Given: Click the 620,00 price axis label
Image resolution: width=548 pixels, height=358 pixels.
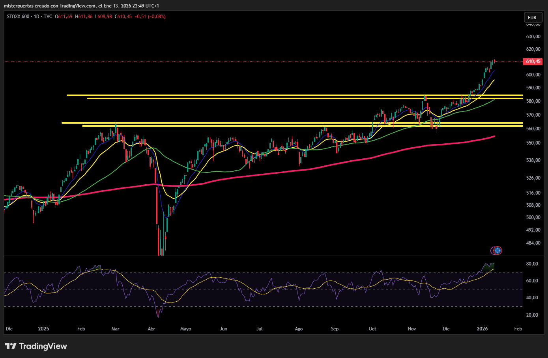Looking at the screenshot, I should tap(533, 49).
